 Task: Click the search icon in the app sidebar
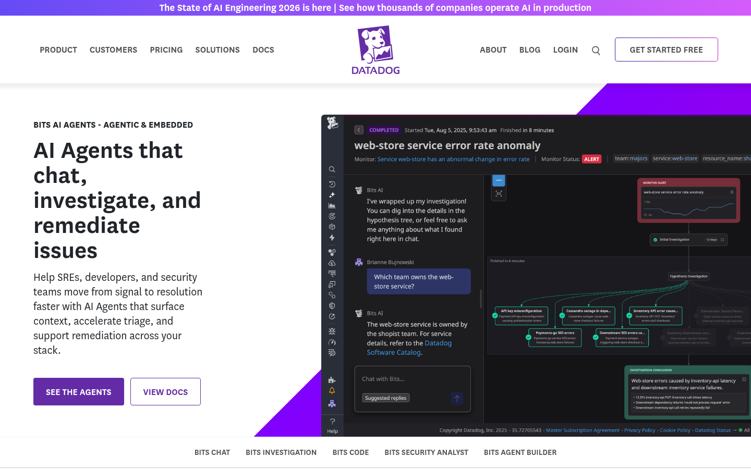pos(332,169)
